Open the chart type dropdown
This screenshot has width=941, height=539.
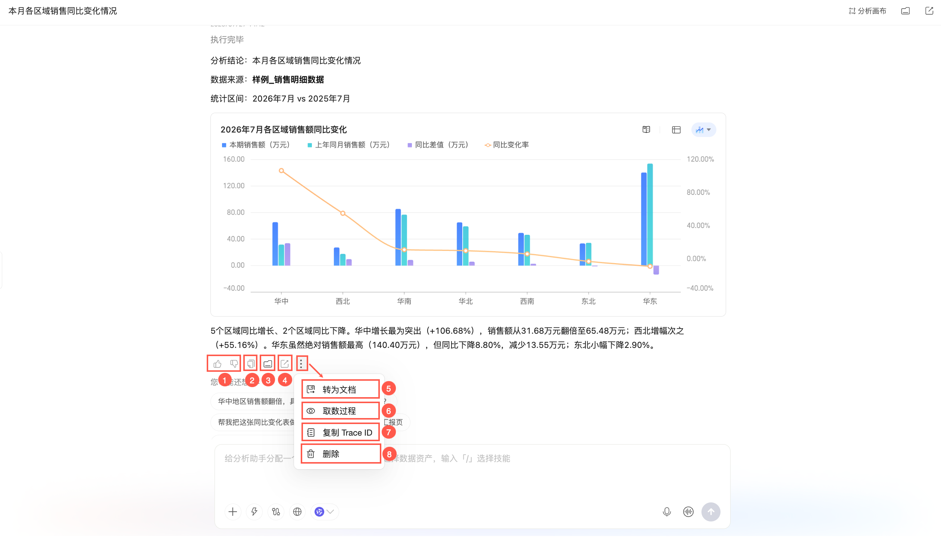703,130
